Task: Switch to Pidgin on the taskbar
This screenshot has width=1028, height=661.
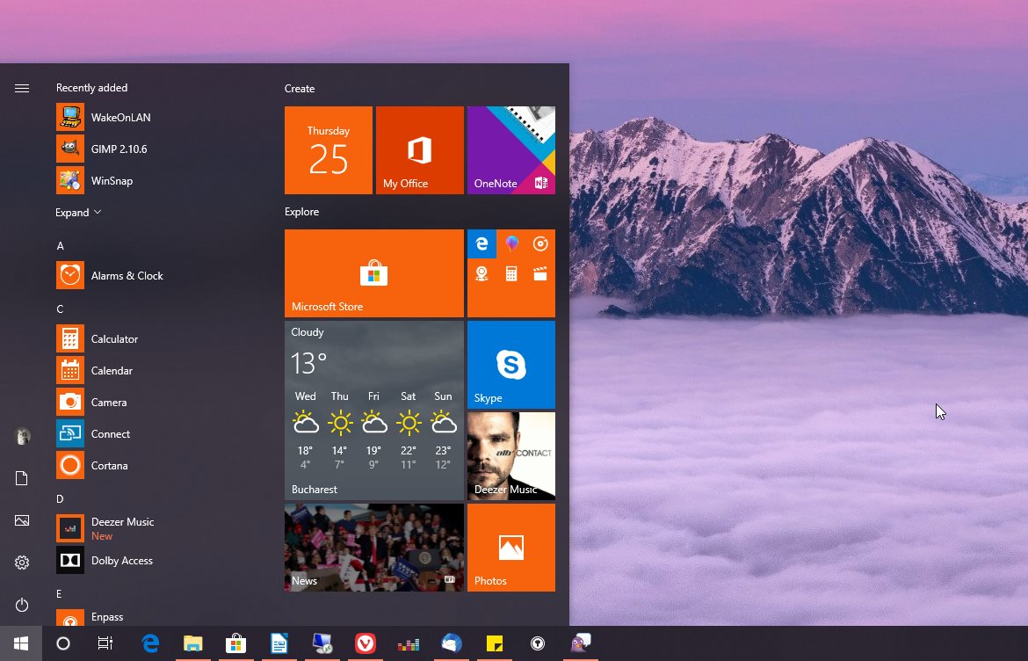Action: tap(580, 643)
